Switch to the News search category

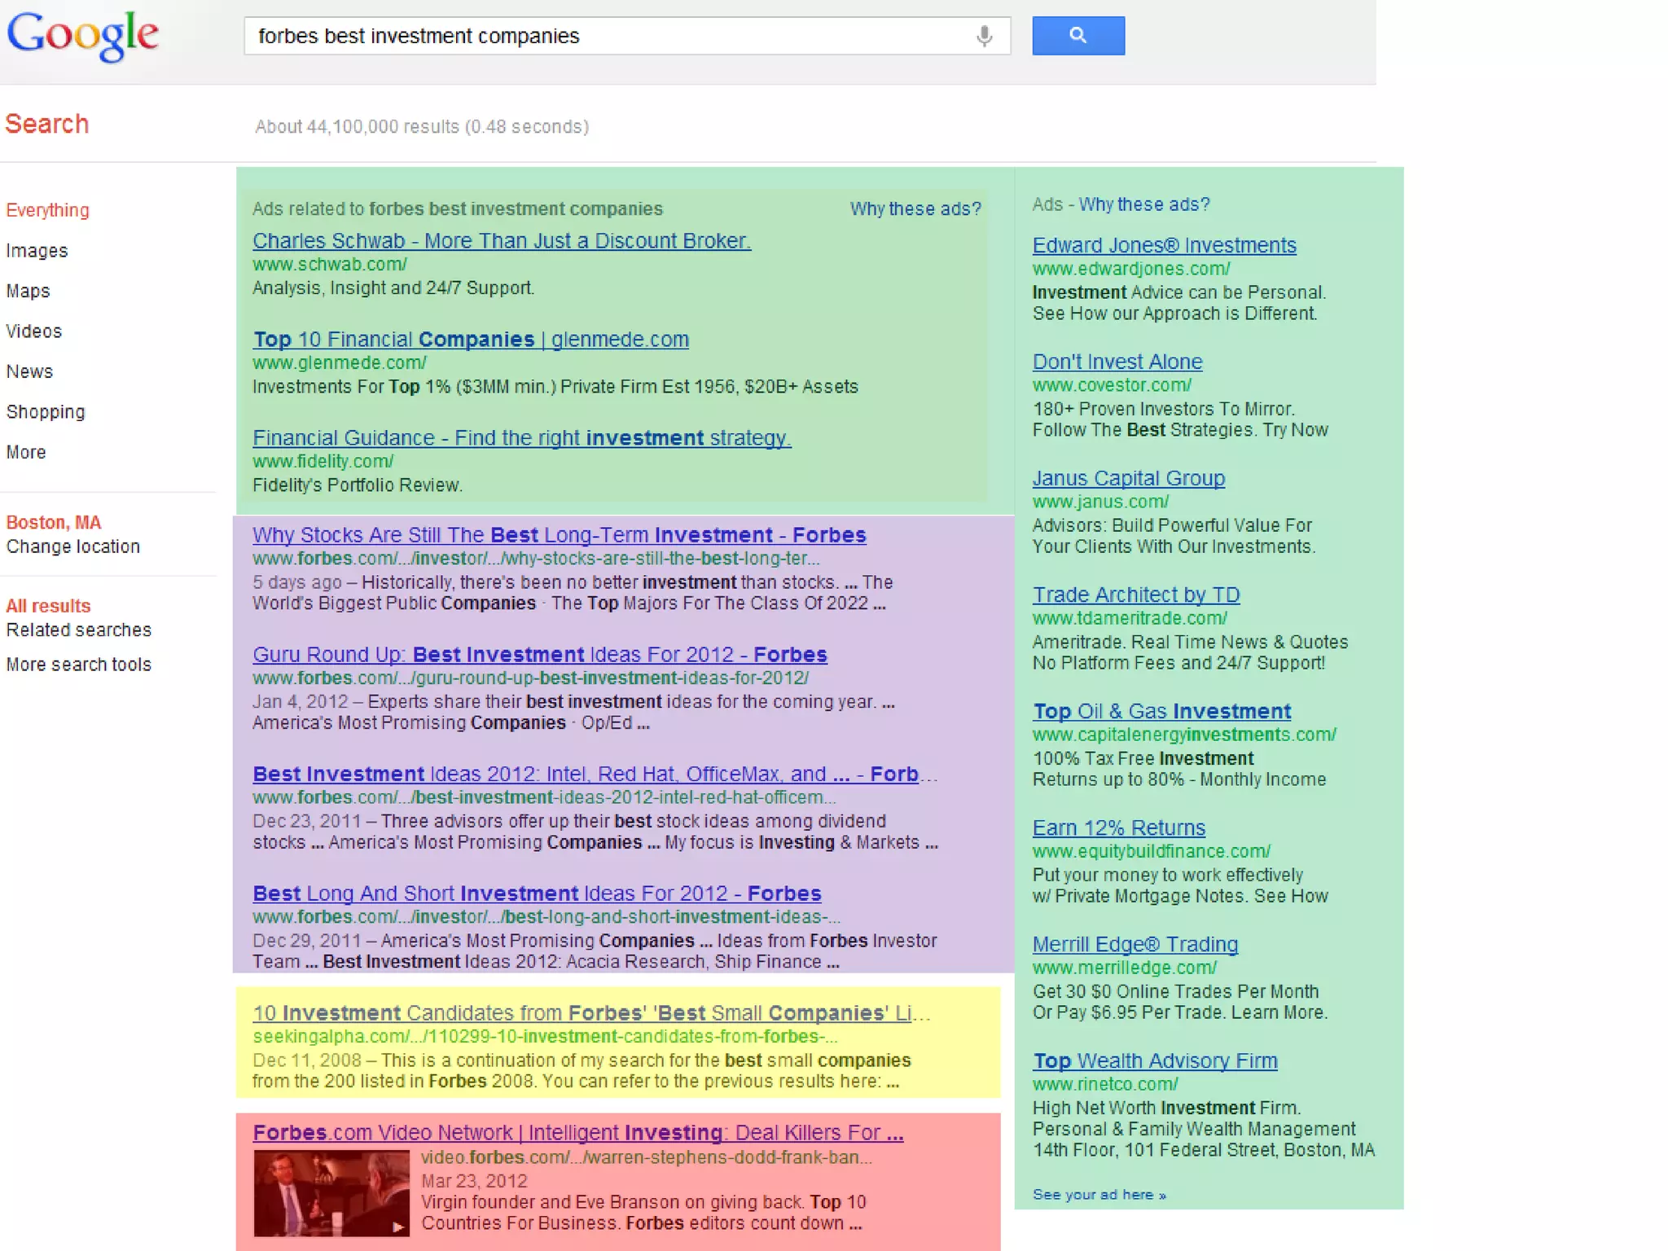pos(29,371)
